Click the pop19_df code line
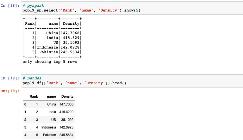The width and height of the screenshot is (243, 140). point(75,83)
